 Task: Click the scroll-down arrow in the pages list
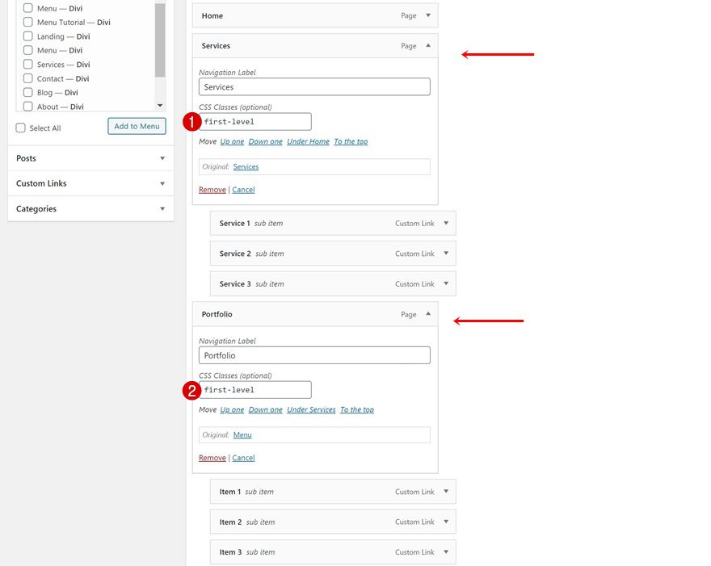(x=160, y=104)
